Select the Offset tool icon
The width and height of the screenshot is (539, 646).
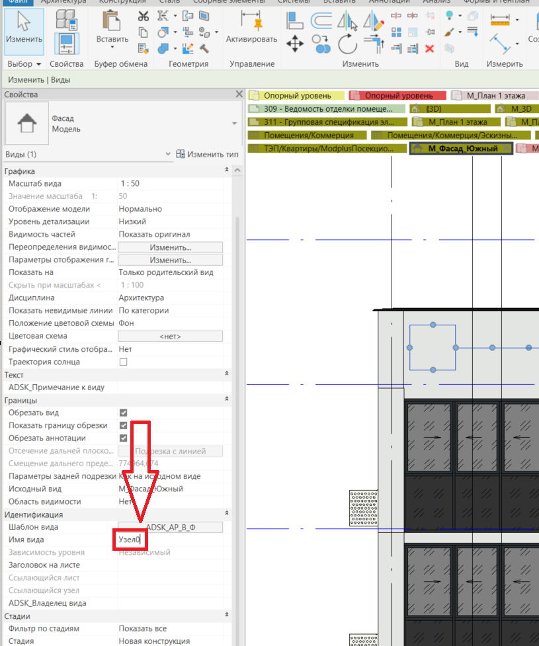(x=321, y=20)
